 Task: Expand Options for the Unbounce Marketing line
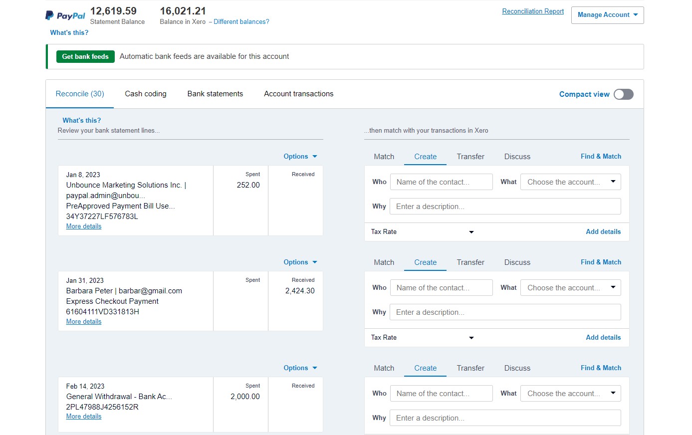pos(300,156)
